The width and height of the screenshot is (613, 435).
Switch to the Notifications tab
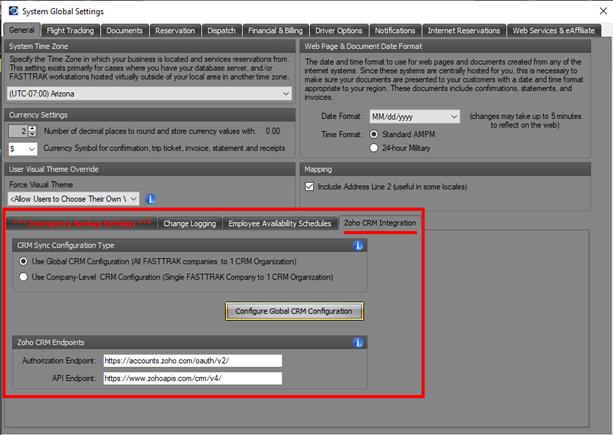pyautogui.click(x=395, y=31)
